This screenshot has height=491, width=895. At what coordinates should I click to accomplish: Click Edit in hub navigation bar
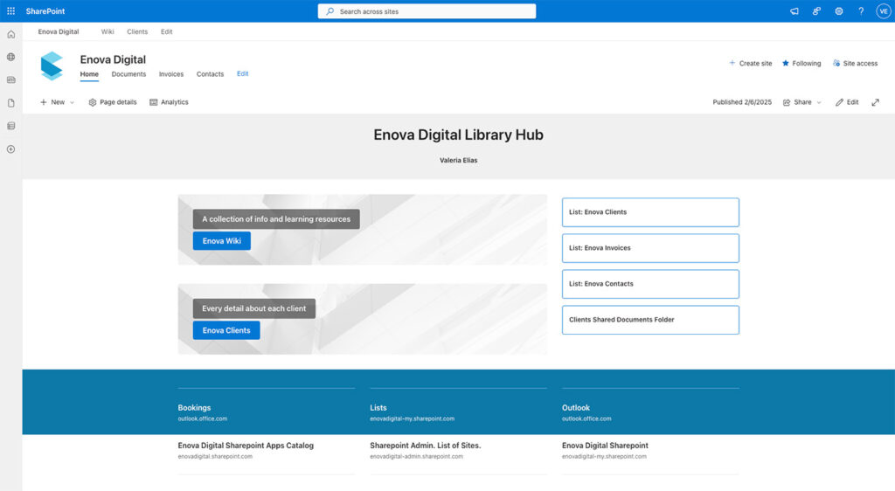pos(167,32)
